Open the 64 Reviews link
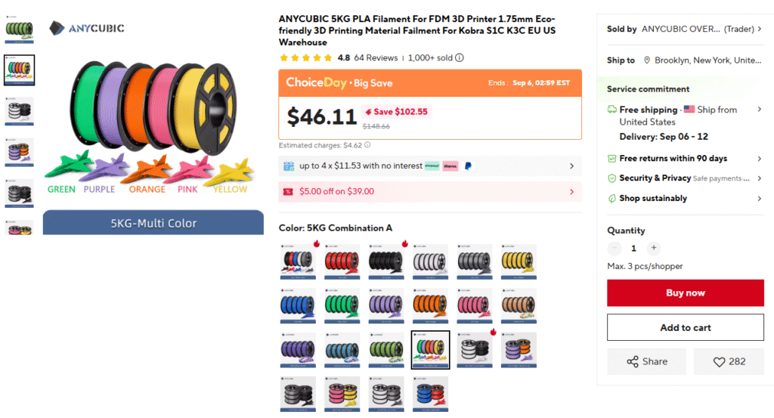 pyautogui.click(x=376, y=57)
